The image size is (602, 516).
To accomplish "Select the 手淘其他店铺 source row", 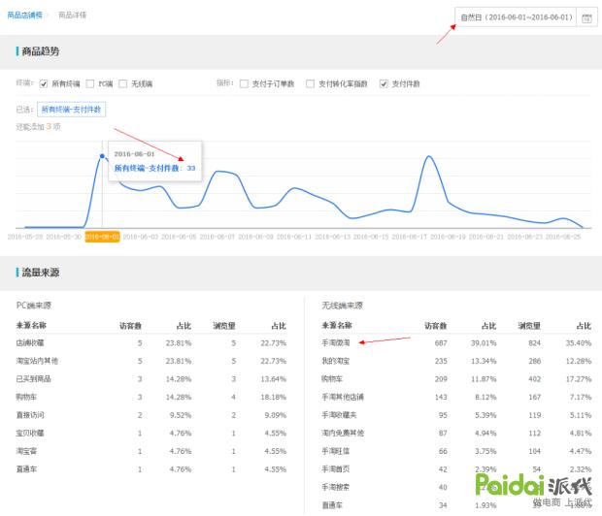I will click(x=456, y=397).
